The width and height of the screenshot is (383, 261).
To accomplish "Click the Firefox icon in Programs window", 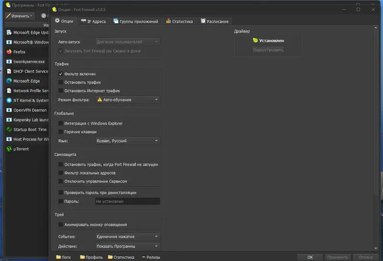I will point(9,52).
